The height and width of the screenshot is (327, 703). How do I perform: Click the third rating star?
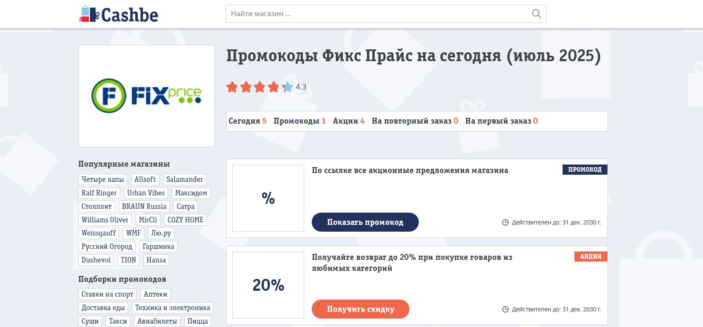click(260, 87)
